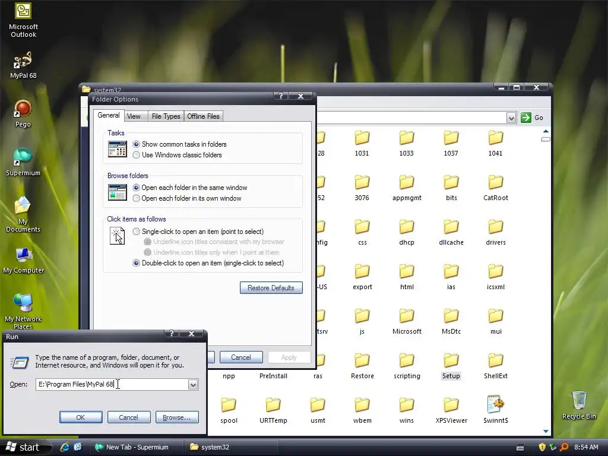Select Single-click to open an item
Viewport: 608px width, 456px height.
point(198,232)
